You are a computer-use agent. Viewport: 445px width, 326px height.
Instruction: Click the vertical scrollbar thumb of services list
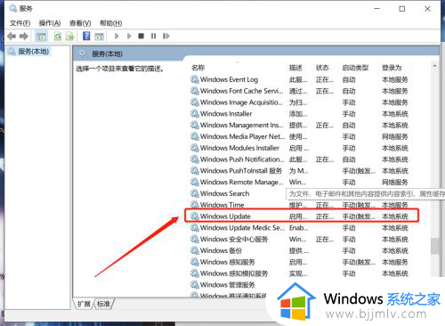point(435,246)
